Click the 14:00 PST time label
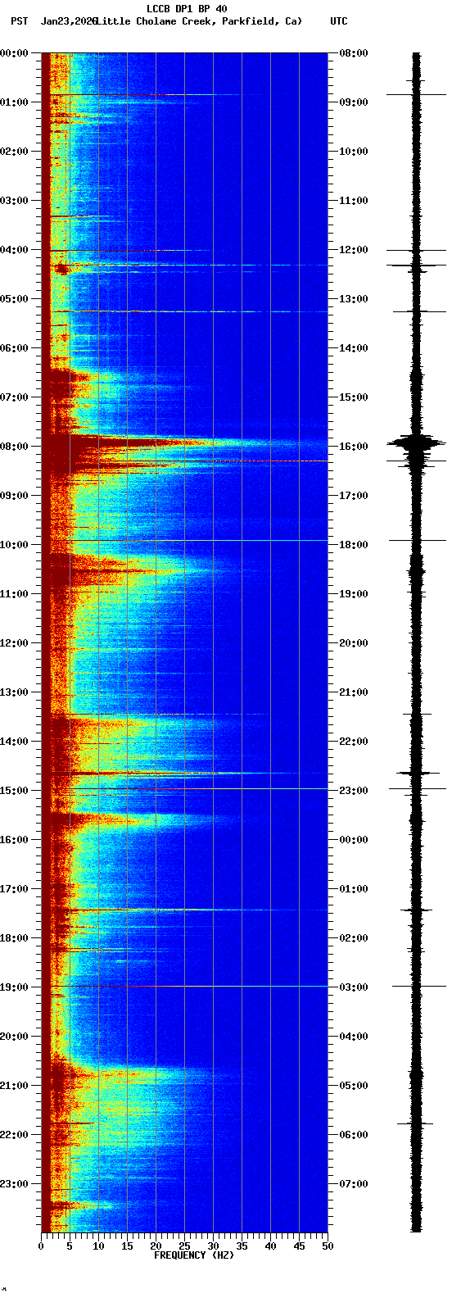Screen dimensions: 452x1298 coord(15,742)
